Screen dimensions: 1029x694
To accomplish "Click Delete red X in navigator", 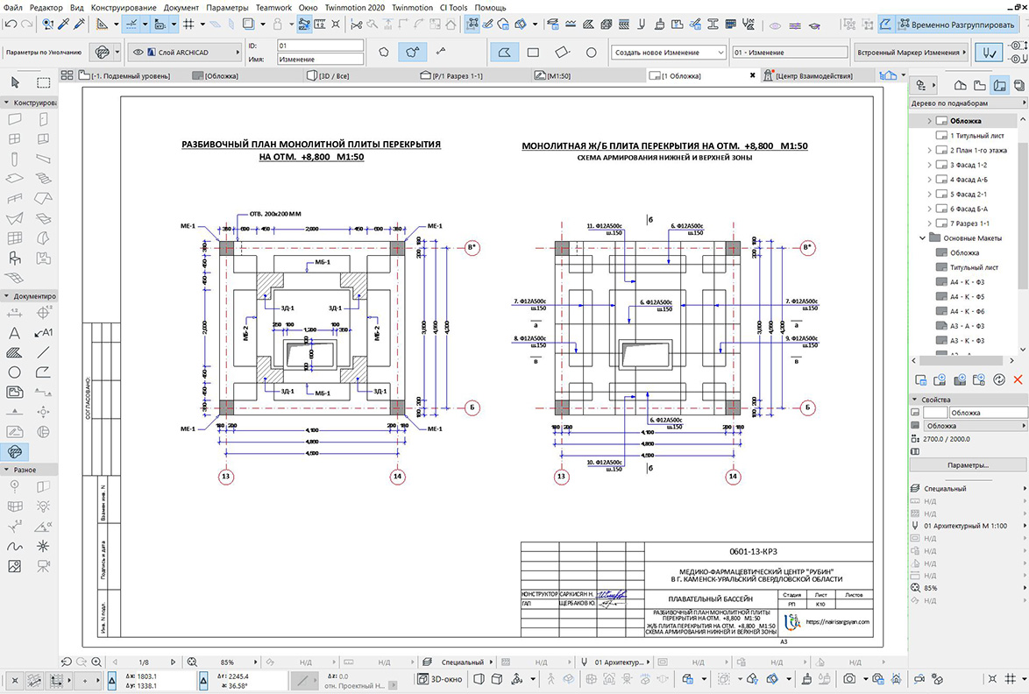I will (x=1018, y=379).
